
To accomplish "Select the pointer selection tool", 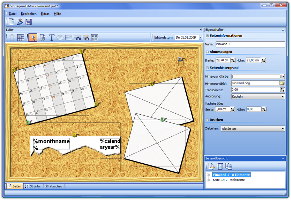I will [32, 37].
